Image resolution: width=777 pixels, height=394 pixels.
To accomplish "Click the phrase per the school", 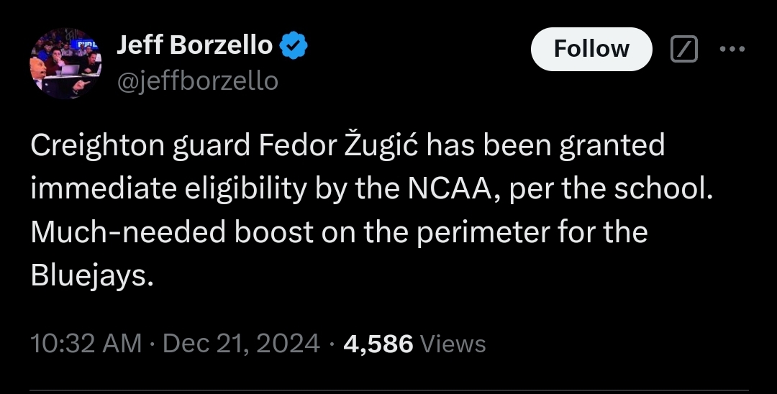I will (611, 190).
